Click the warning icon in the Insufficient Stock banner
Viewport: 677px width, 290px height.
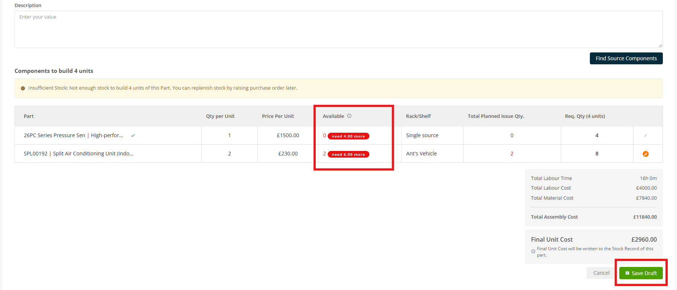tap(23, 88)
